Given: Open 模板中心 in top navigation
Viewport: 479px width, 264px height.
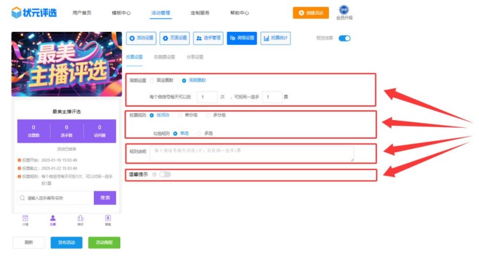Looking at the screenshot, I should [121, 13].
